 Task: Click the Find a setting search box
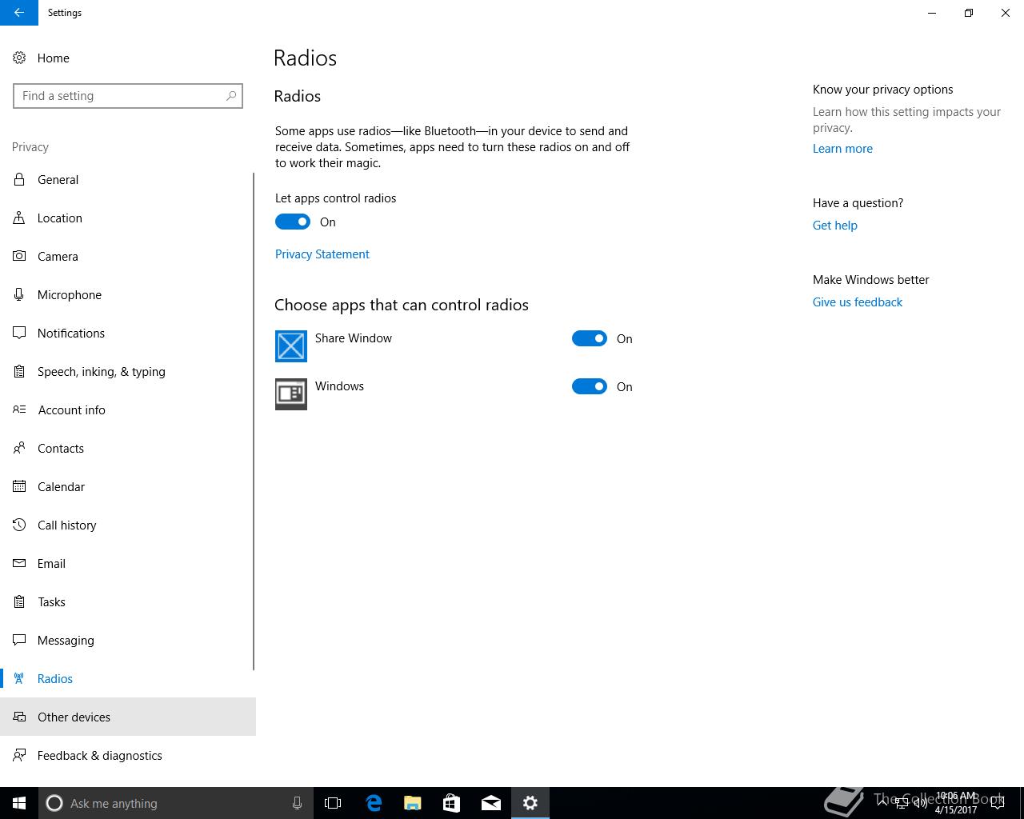128,96
